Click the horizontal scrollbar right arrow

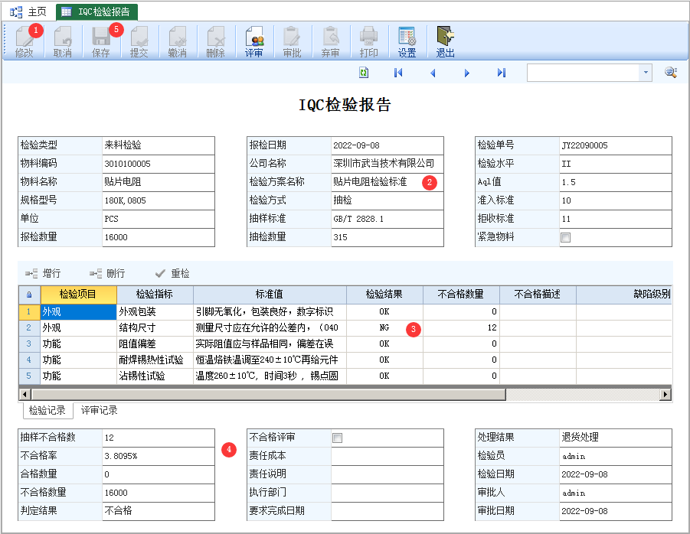[665, 394]
